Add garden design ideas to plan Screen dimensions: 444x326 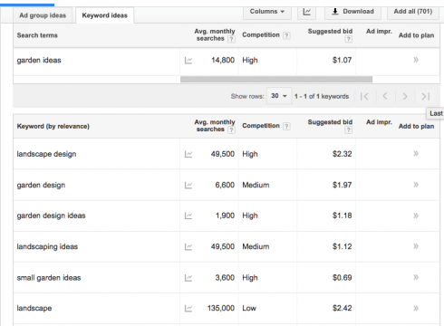tap(416, 216)
